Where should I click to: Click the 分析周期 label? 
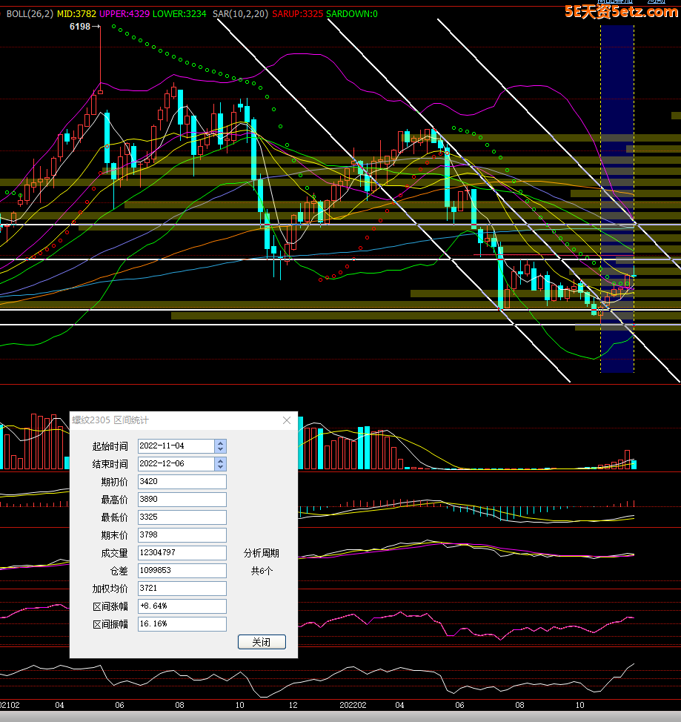(262, 553)
